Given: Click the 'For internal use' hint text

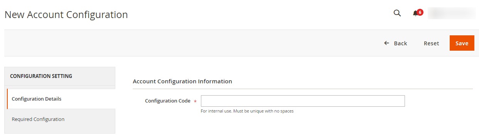Looking at the screenshot, I should click(247, 111).
